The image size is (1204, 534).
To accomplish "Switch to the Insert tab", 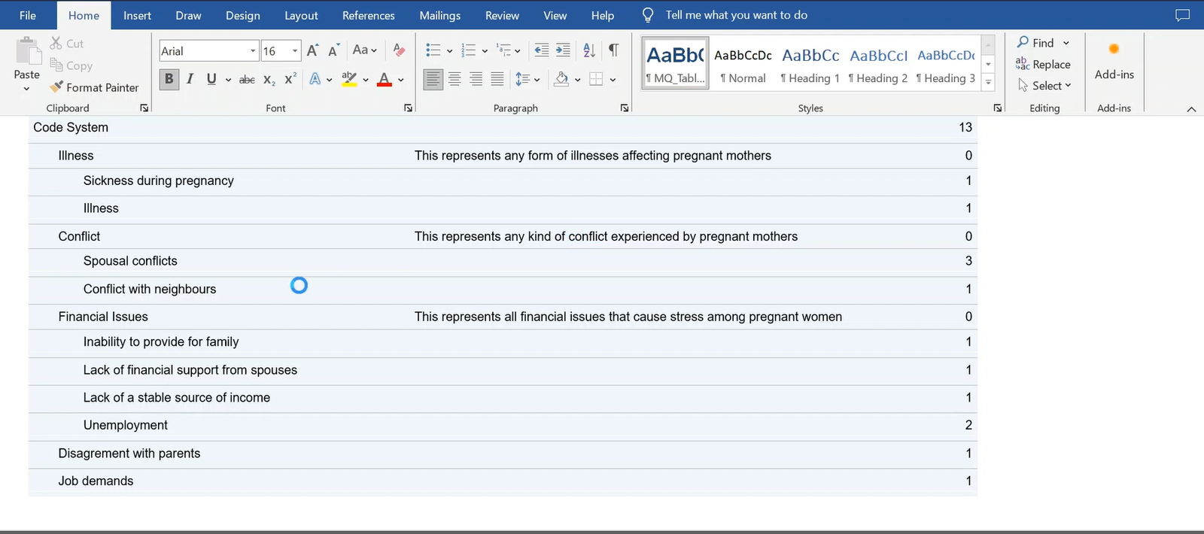I will click(x=137, y=15).
